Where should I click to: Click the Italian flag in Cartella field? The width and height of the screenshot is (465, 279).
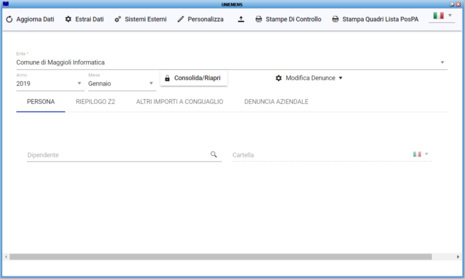417,154
